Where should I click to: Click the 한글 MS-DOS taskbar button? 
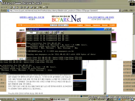pos(59,99)
